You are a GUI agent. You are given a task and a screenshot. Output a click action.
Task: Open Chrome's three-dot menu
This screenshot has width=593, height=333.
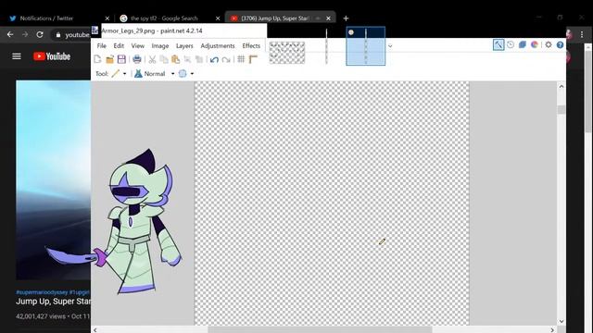pos(582,34)
